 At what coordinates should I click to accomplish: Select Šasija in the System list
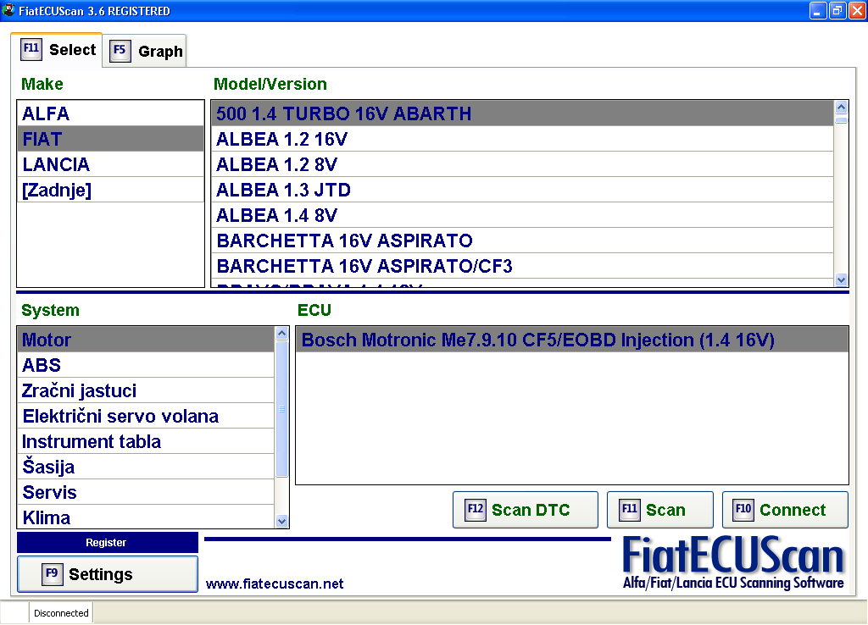click(146, 467)
